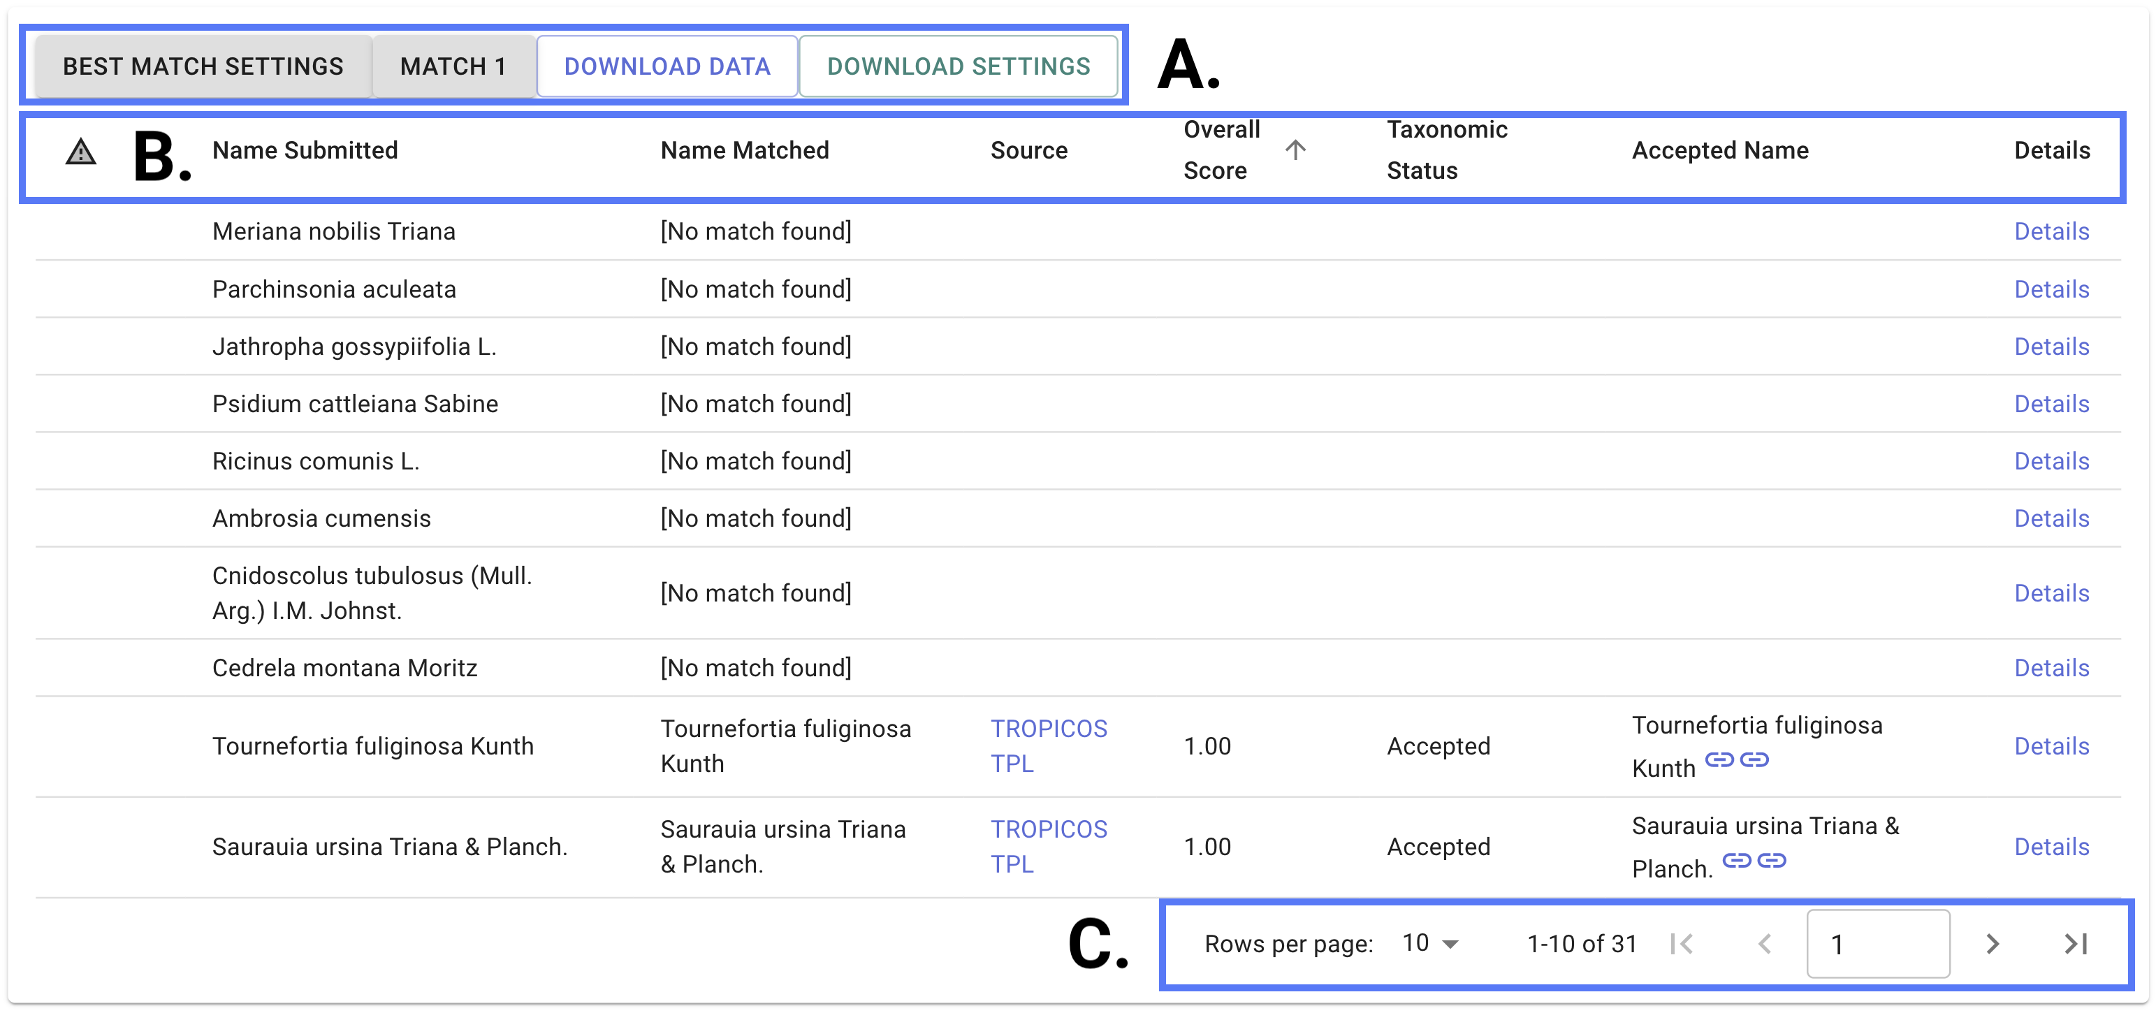The height and width of the screenshot is (1013, 2156).
Task: Open Details for Cedrela montana Moritz
Action: pyautogui.click(x=2051, y=668)
